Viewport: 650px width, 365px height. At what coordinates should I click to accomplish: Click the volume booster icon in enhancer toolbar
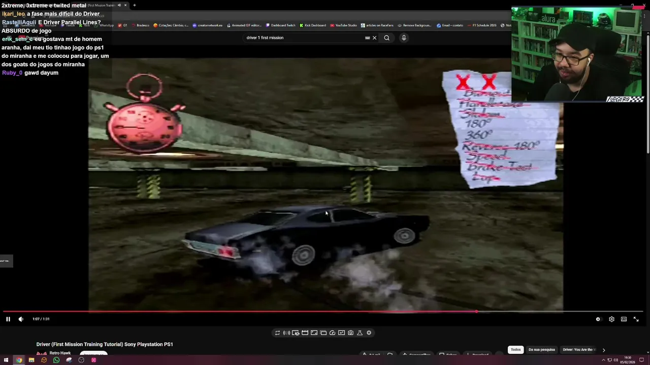(x=286, y=333)
